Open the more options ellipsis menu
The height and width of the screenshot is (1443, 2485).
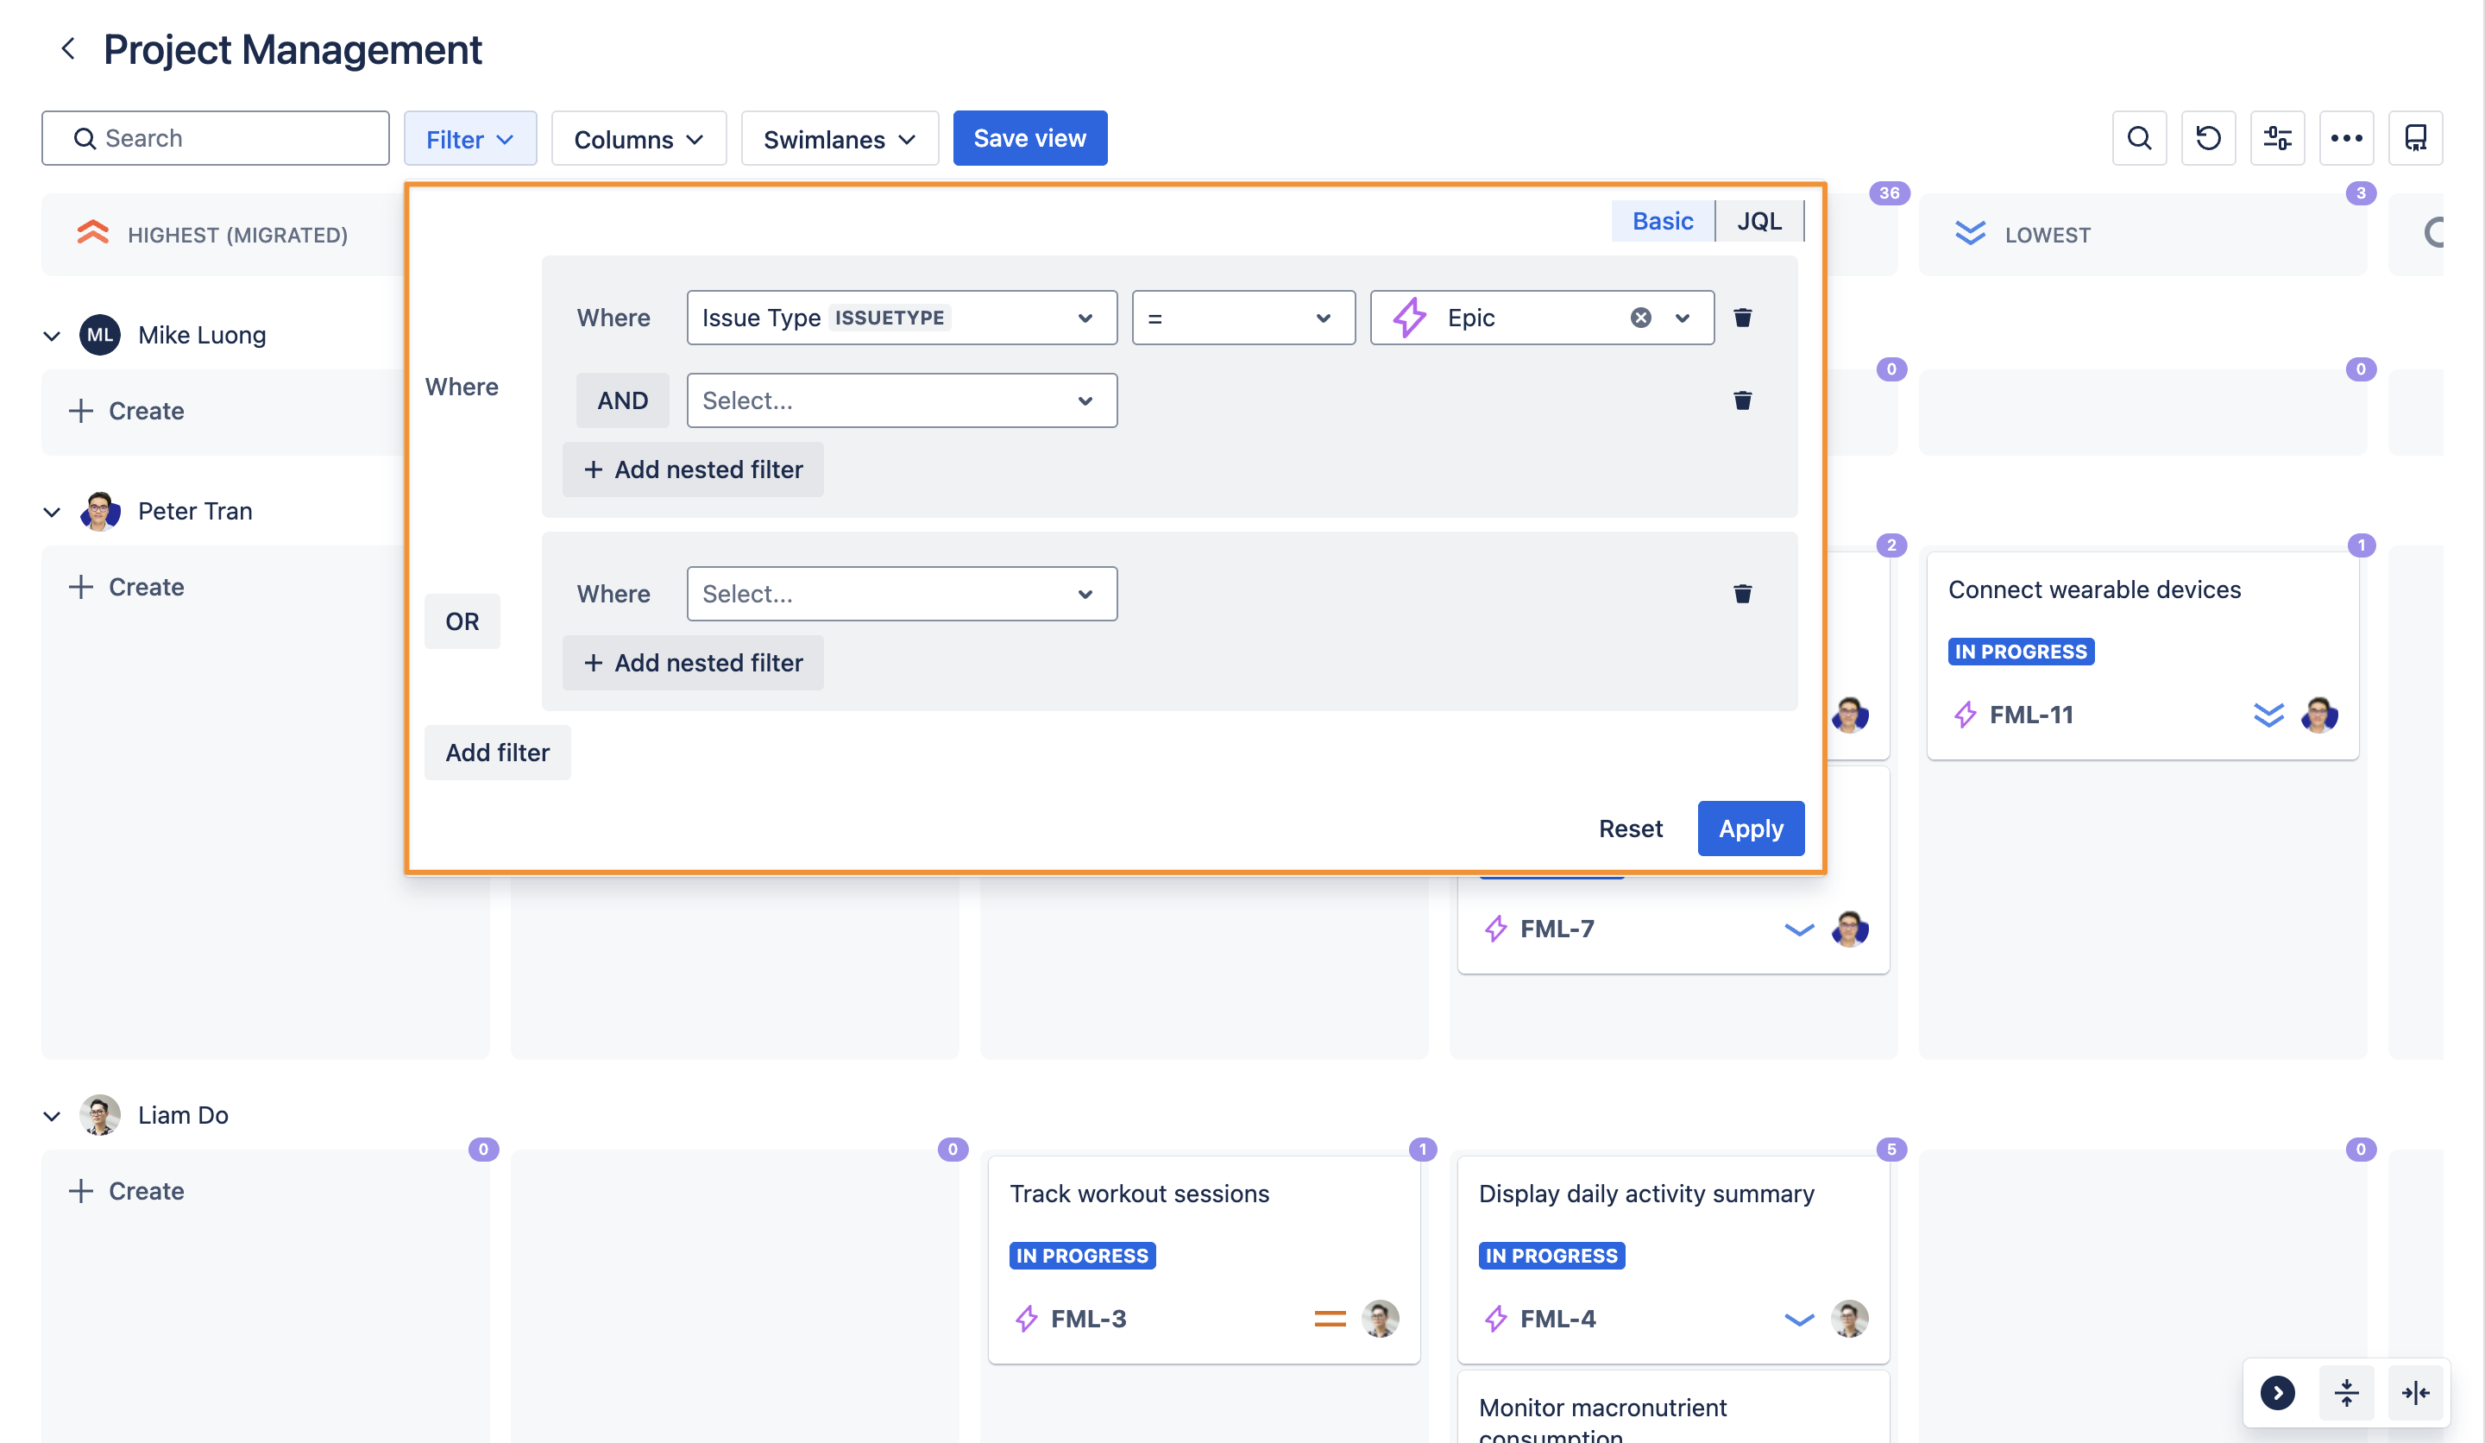point(2346,138)
